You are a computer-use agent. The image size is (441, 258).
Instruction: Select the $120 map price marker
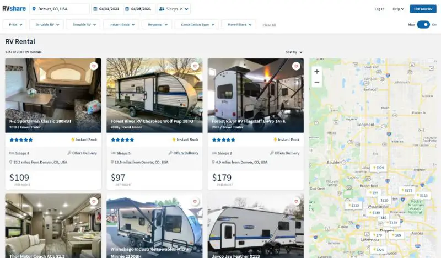[384, 200]
